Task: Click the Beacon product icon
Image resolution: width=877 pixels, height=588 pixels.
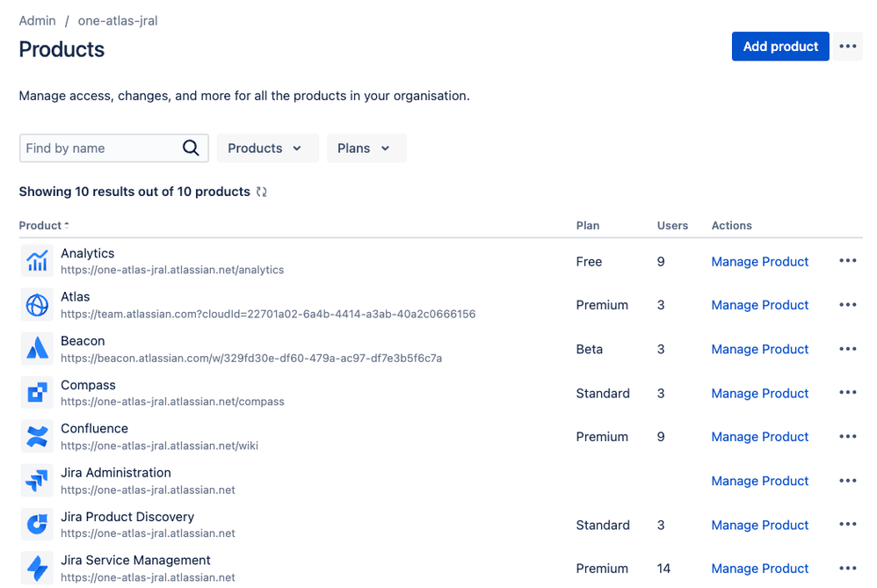Action: pos(37,349)
